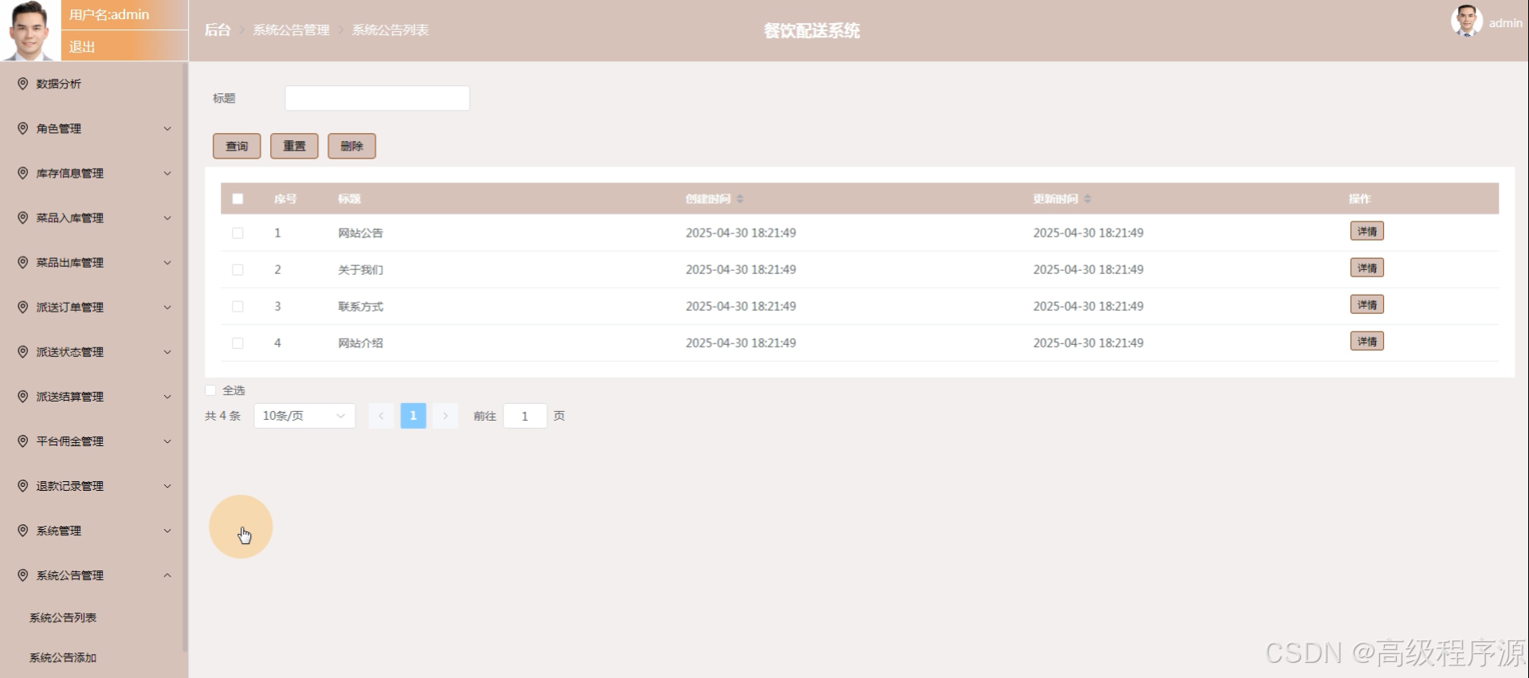This screenshot has height=678, width=1529.
Task: Click the 标题 column header
Action: tap(349, 198)
